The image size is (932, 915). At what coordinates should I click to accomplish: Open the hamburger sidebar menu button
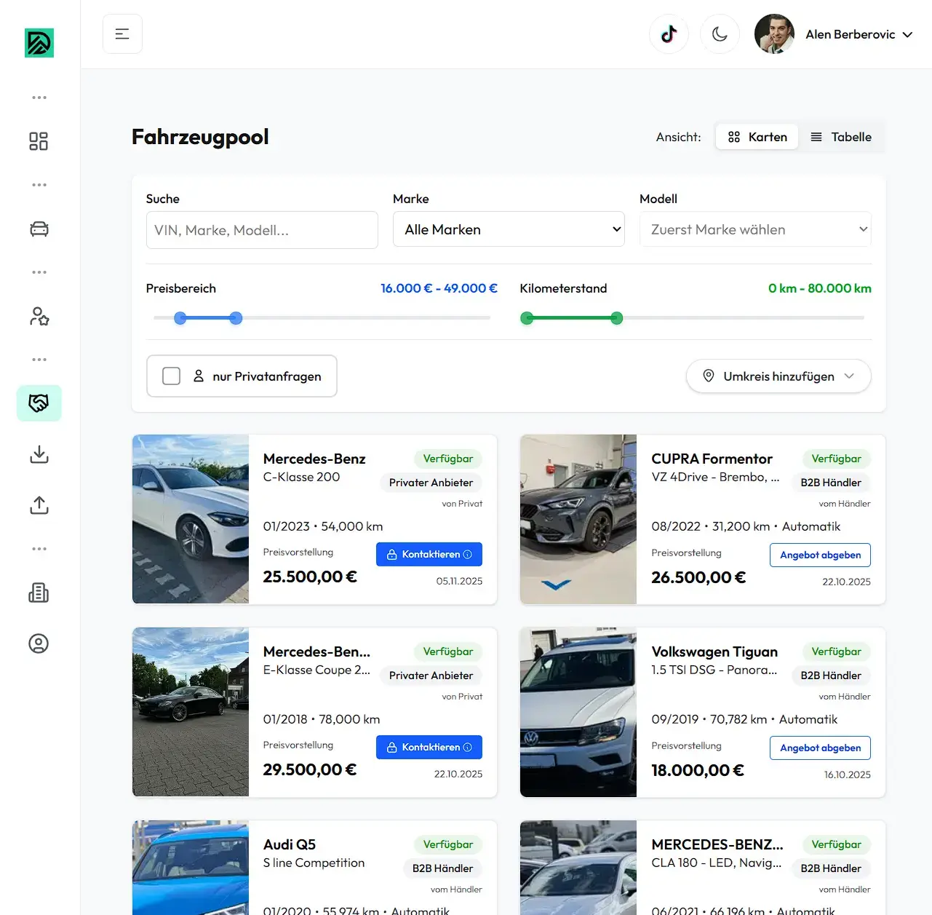click(122, 34)
